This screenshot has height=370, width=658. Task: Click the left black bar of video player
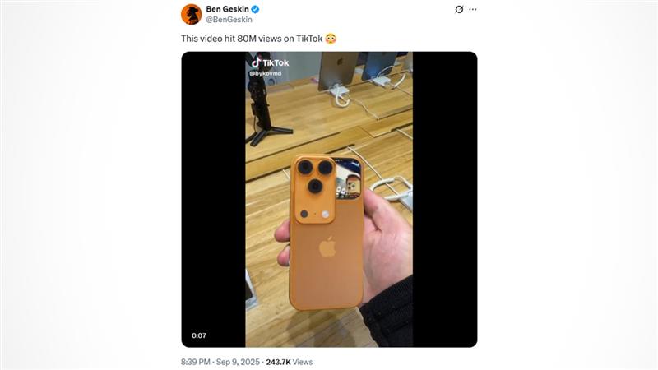click(213, 199)
